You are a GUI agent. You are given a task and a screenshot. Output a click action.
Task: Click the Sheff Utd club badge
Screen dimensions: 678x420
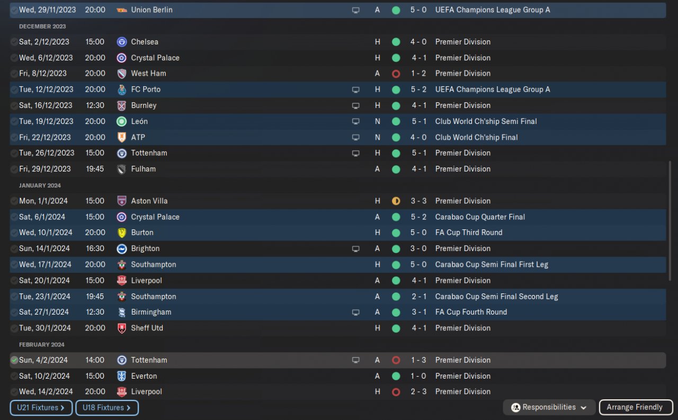[x=122, y=328]
